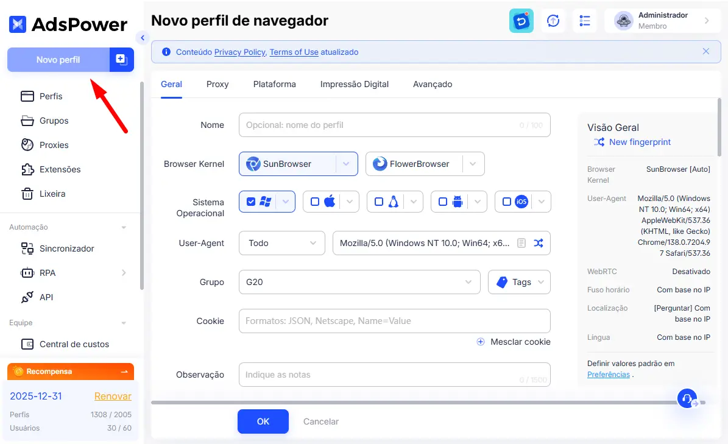Image resolution: width=728 pixels, height=444 pixels.
Task: Open the Tags dropdown
Action: click(x=519, y=282)
